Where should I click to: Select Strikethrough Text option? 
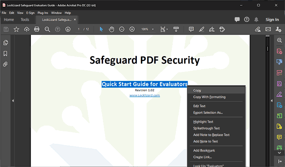216,128
